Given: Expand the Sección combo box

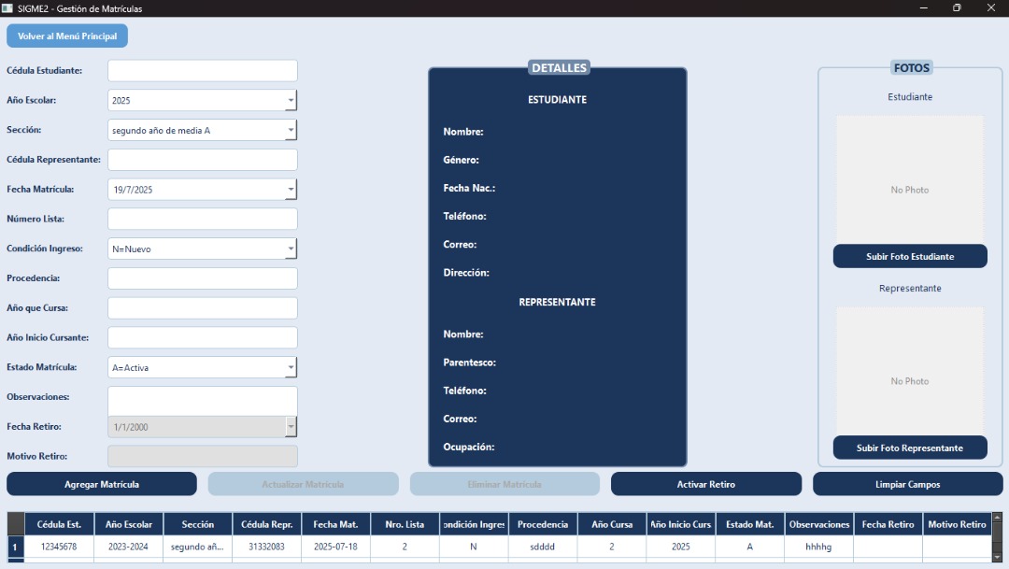Looking at the screenshot, I should 291,130.
